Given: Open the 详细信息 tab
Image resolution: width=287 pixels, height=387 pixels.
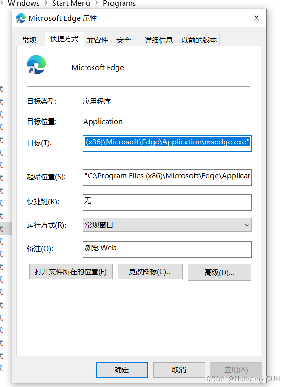Looking at the screenshot, I should coord(159,40).
